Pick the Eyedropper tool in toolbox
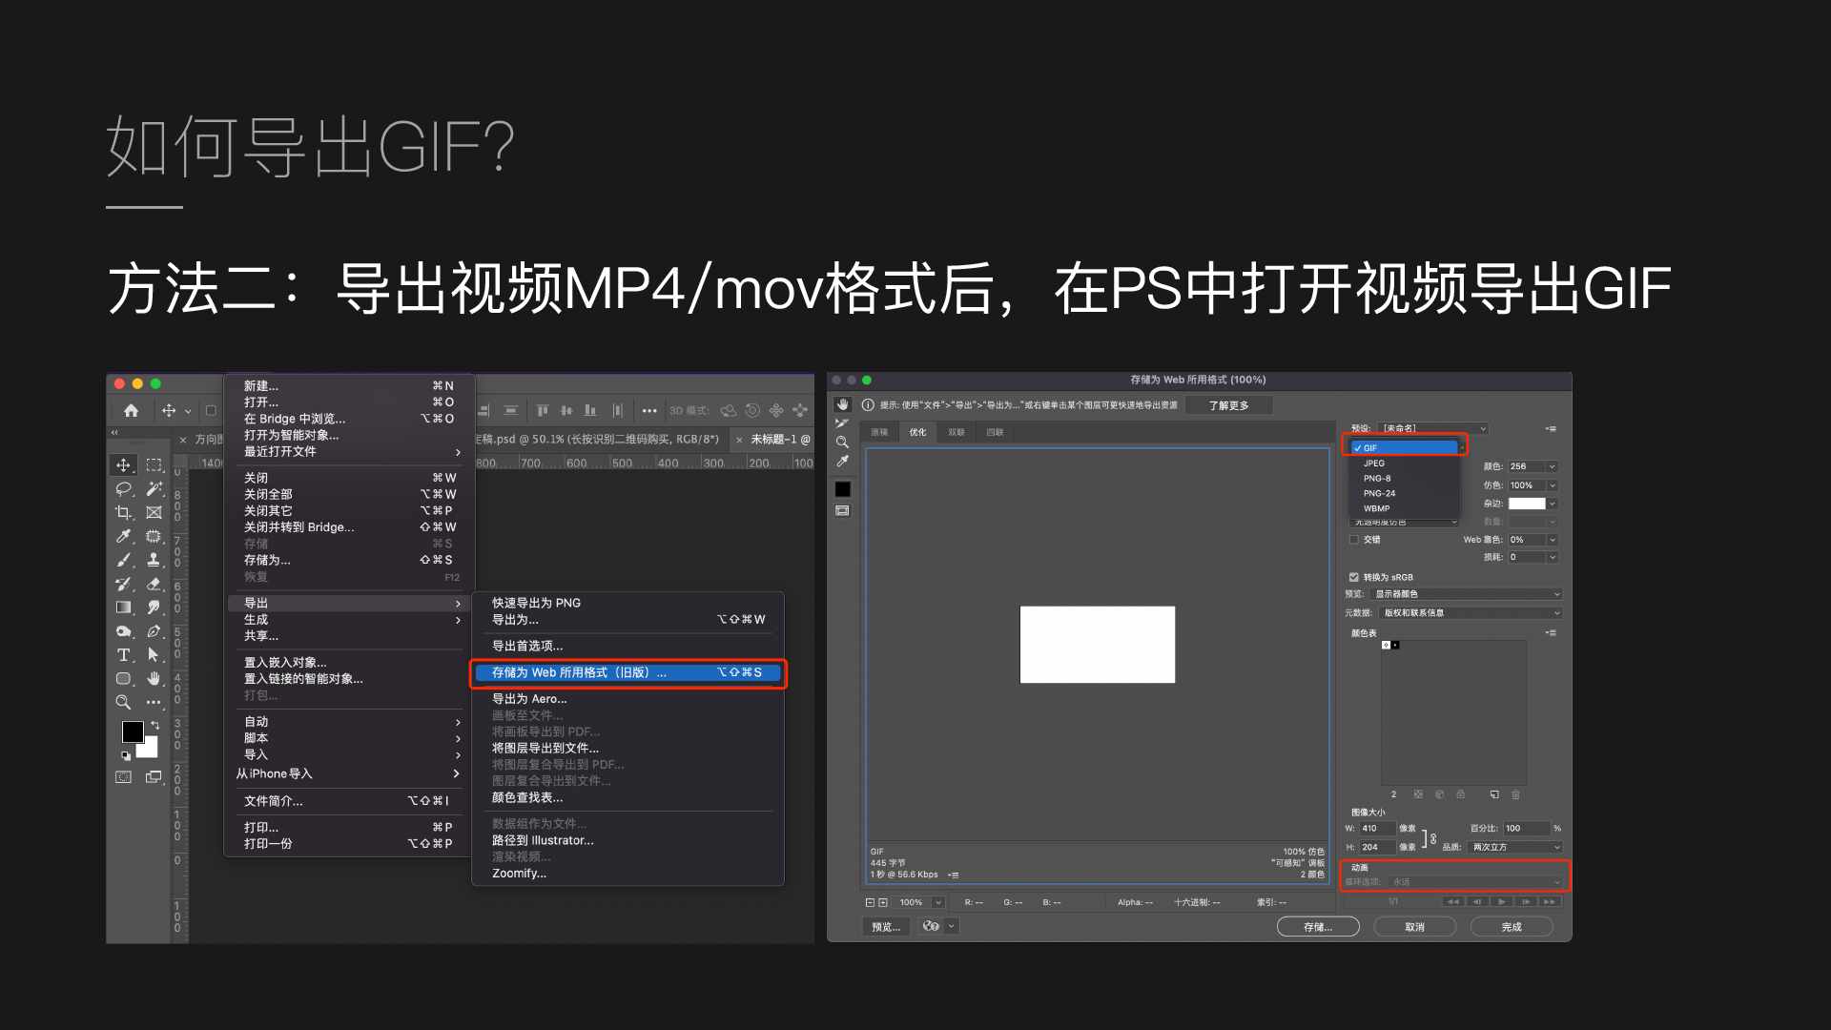The height and width of the screenshot is (1030, 1831). tap(123, 537)
